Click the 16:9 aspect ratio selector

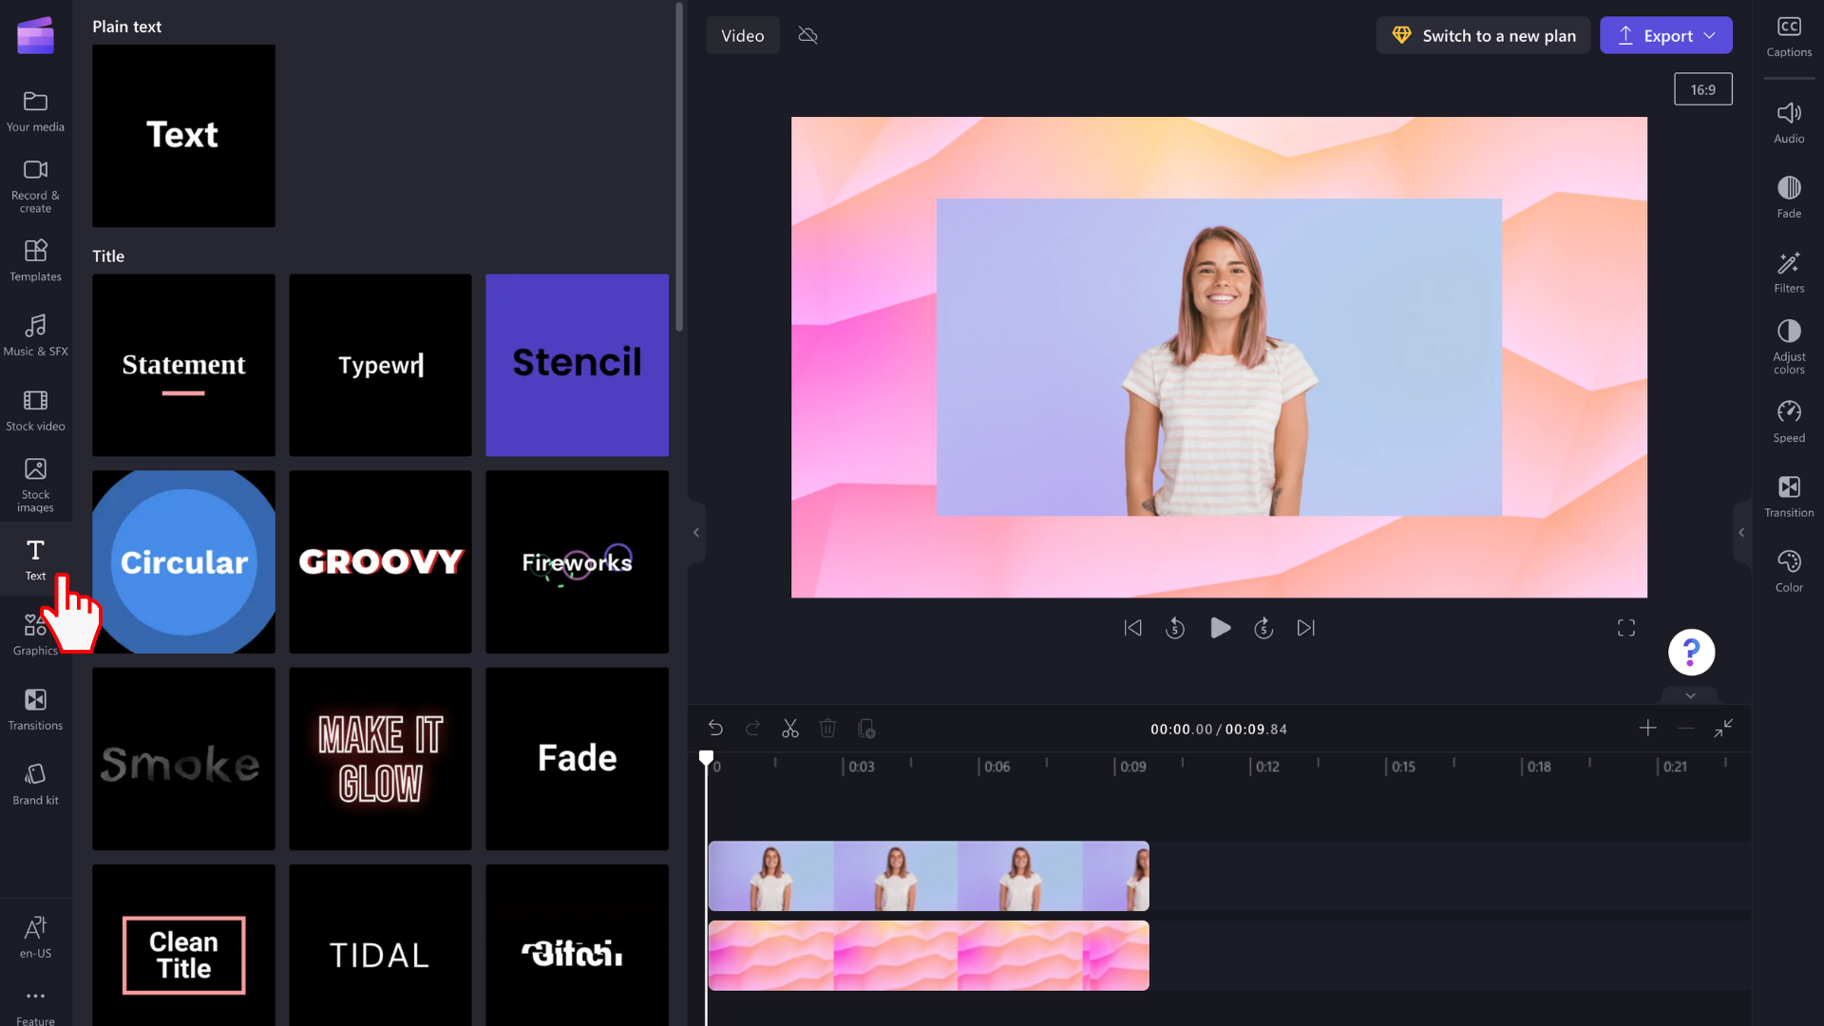[1702, 87]
